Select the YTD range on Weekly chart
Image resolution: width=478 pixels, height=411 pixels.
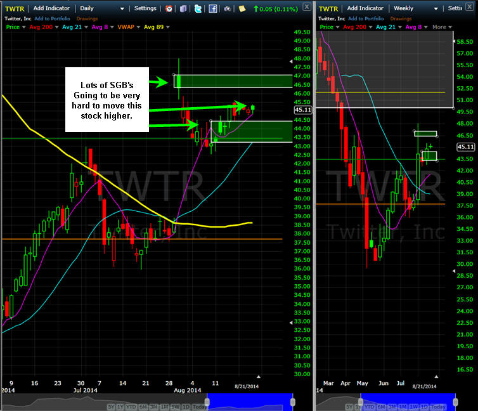tap(369, 407)
